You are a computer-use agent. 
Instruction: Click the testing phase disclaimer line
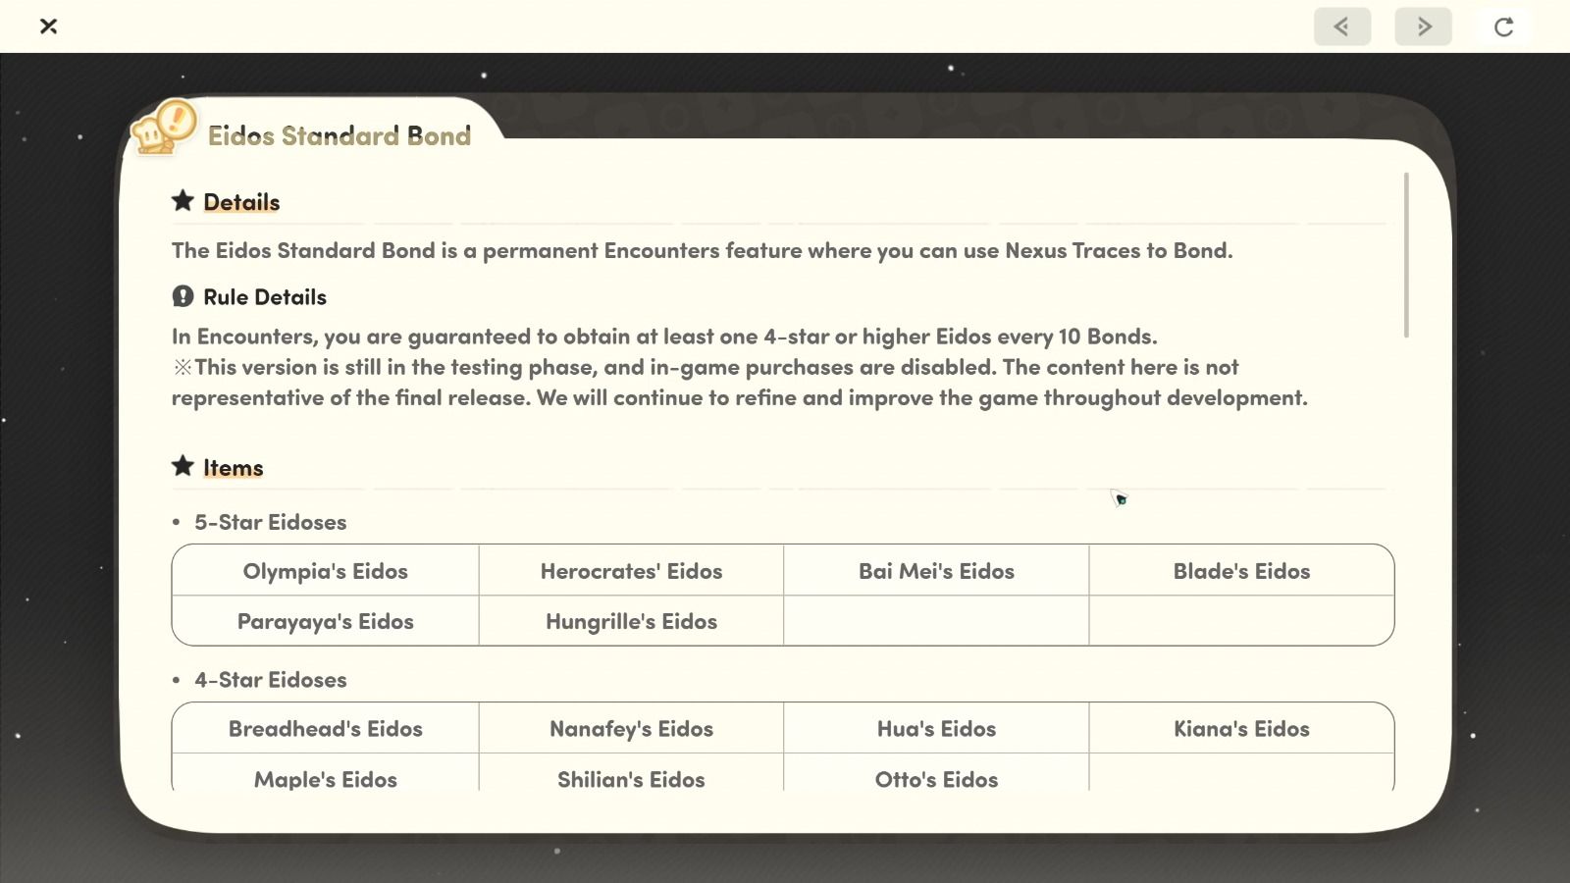(740, 382)
